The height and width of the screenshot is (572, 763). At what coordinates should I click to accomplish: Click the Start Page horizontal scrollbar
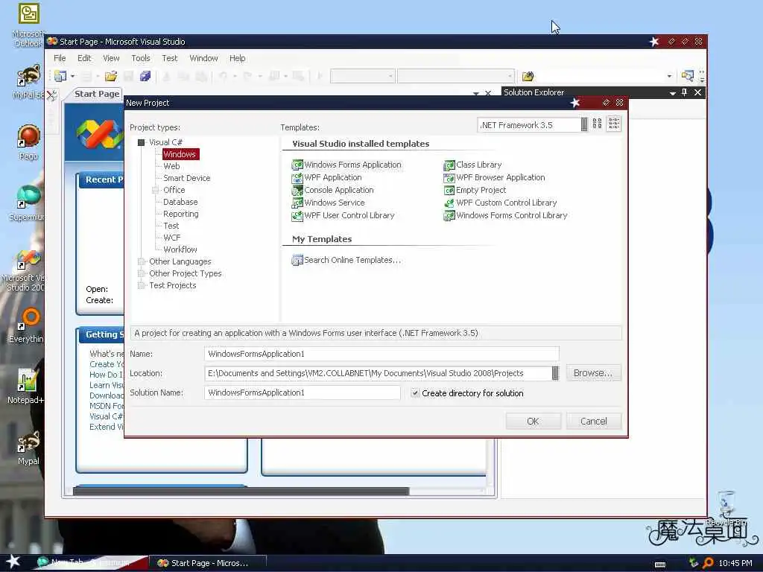click(241, 492)
